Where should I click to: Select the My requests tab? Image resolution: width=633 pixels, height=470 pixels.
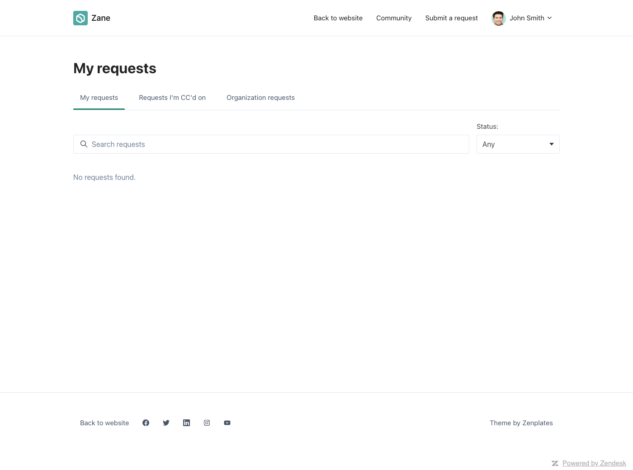click(x=99, y=98)
